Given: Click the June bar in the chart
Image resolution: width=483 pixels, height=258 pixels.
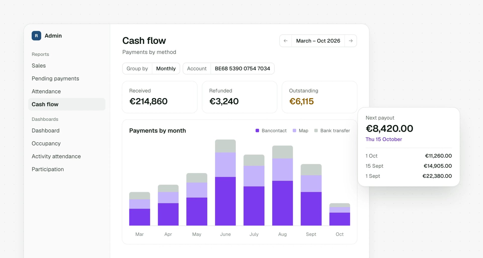Looking at the screenshot, I should click(x=225, y=183).
